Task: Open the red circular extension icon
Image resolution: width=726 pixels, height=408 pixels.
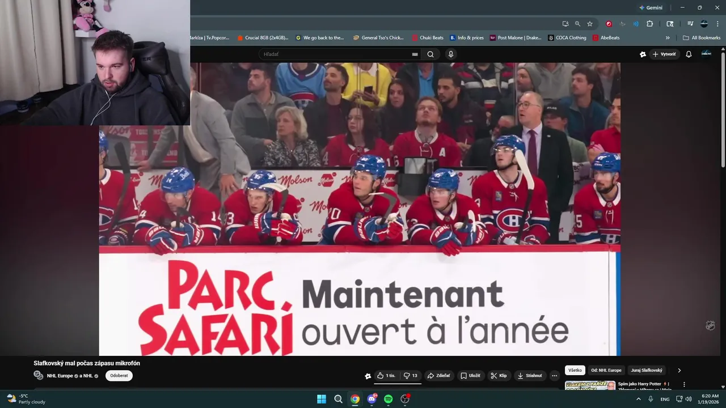Action: [609, 24]
